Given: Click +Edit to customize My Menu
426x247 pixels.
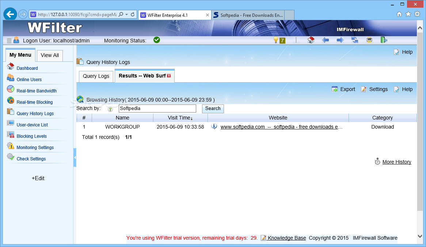Looking at the screenshot, I should pyautogui.click(x=38, y=178).
